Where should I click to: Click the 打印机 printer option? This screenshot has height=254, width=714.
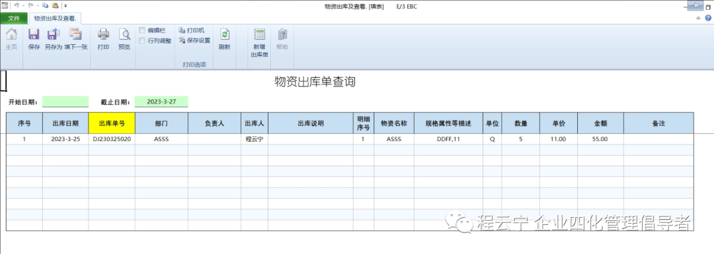pyautogui.click(x=192, y=30)
